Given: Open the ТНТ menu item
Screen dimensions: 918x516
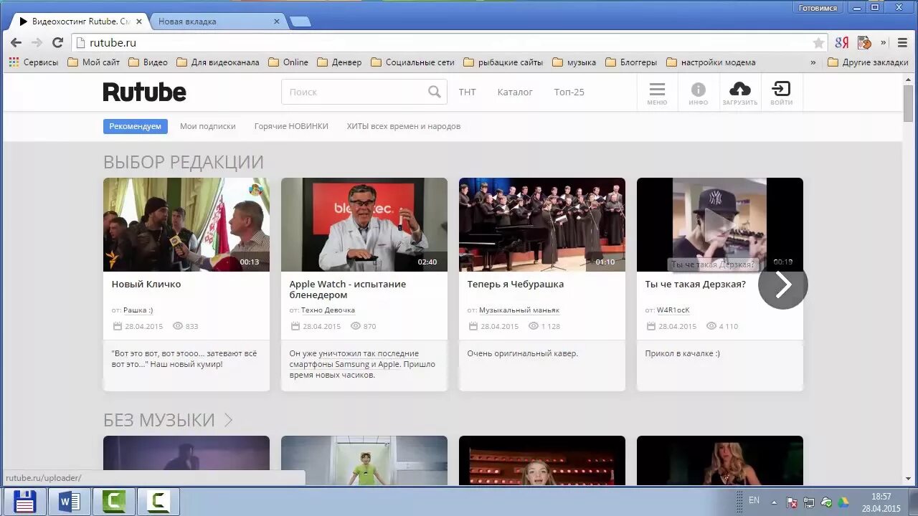Looking at the screenshot, I should point(467,92).
